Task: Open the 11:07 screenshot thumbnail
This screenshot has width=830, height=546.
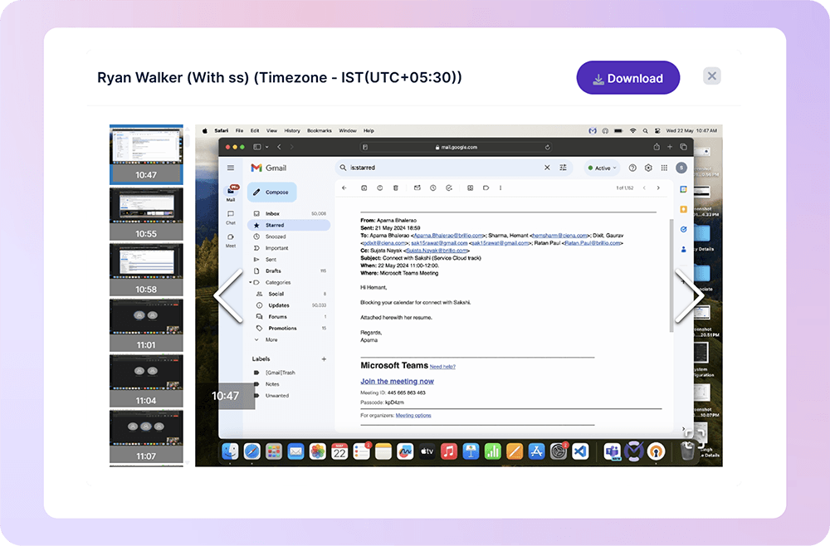Action: coord(146,436)
